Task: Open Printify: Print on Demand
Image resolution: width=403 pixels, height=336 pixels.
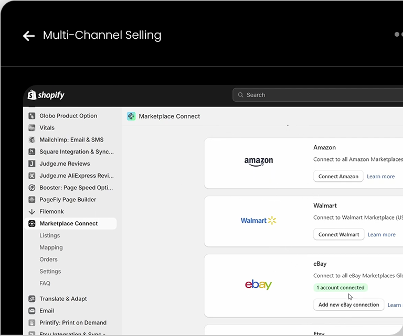Action: point(73,323)
